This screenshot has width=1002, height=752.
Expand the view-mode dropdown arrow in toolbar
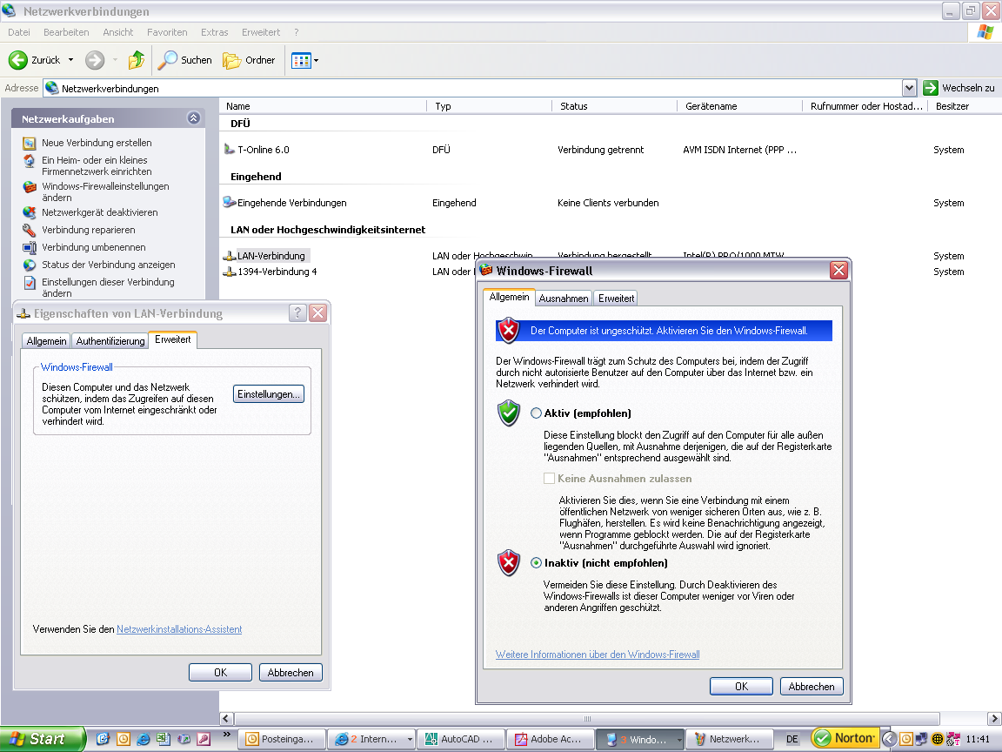[316, 61]
